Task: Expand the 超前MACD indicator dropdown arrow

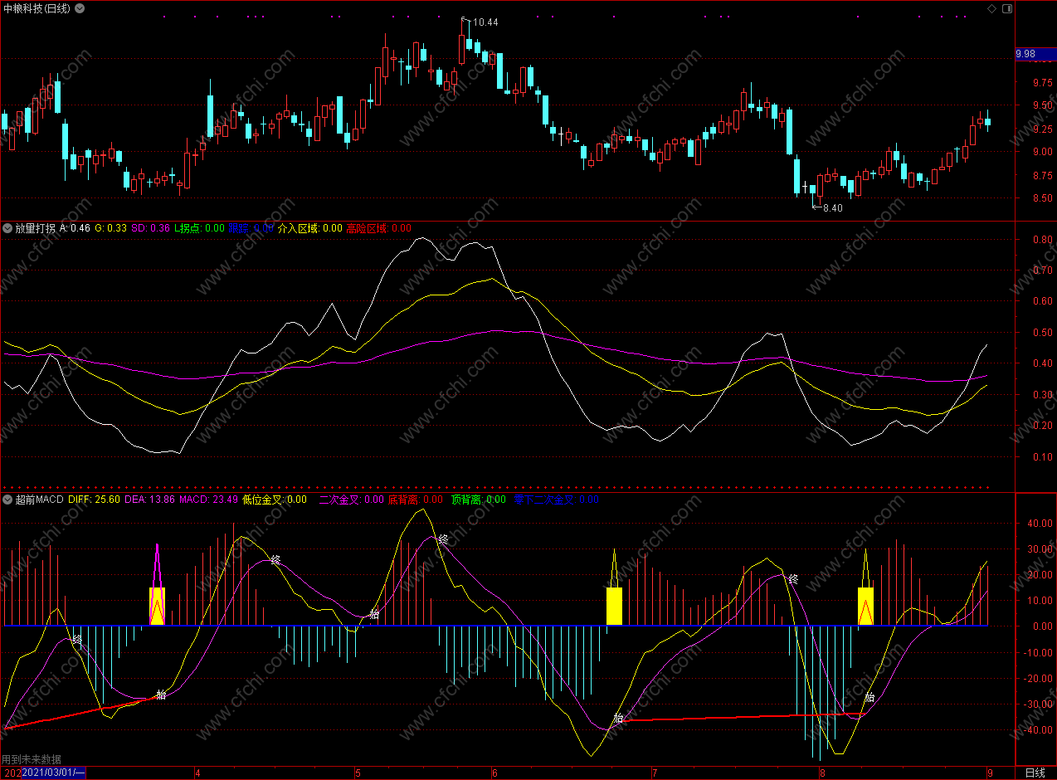Action: pos(7,500)
